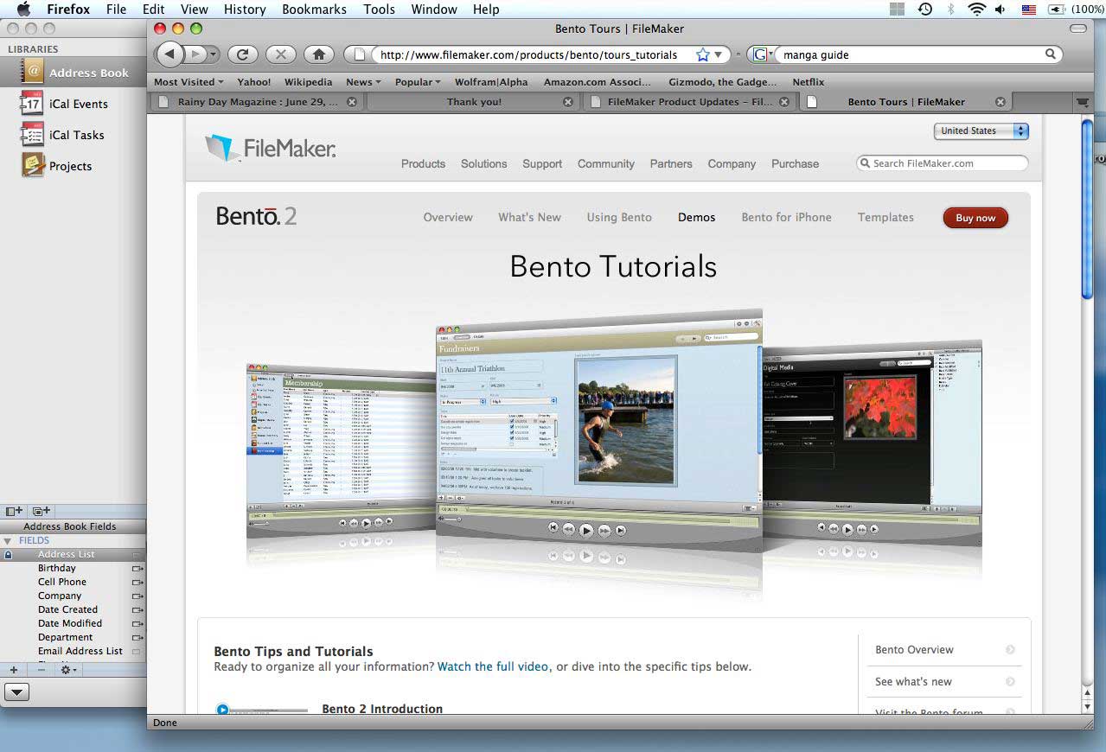
Task: Open the Templates link
Action: coord(885,217)
